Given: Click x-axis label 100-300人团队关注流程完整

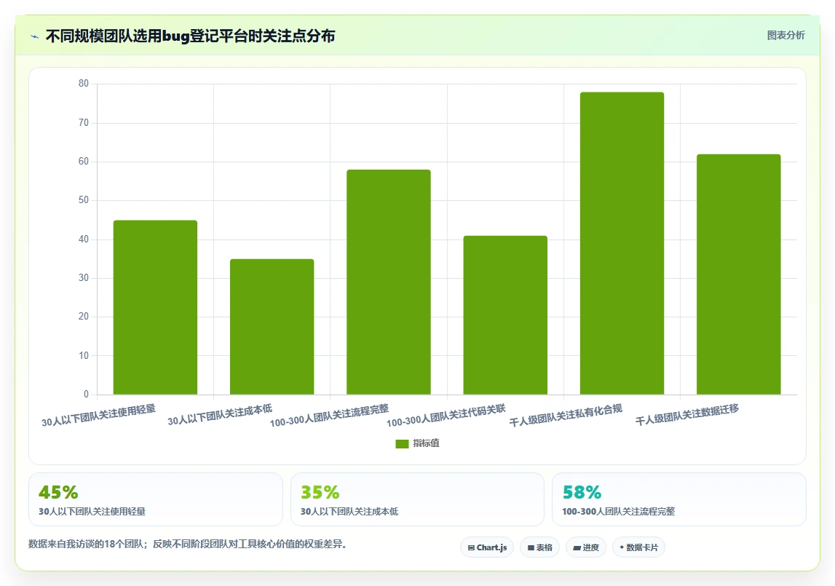Looking at the screenshot, I should (329, 416).
